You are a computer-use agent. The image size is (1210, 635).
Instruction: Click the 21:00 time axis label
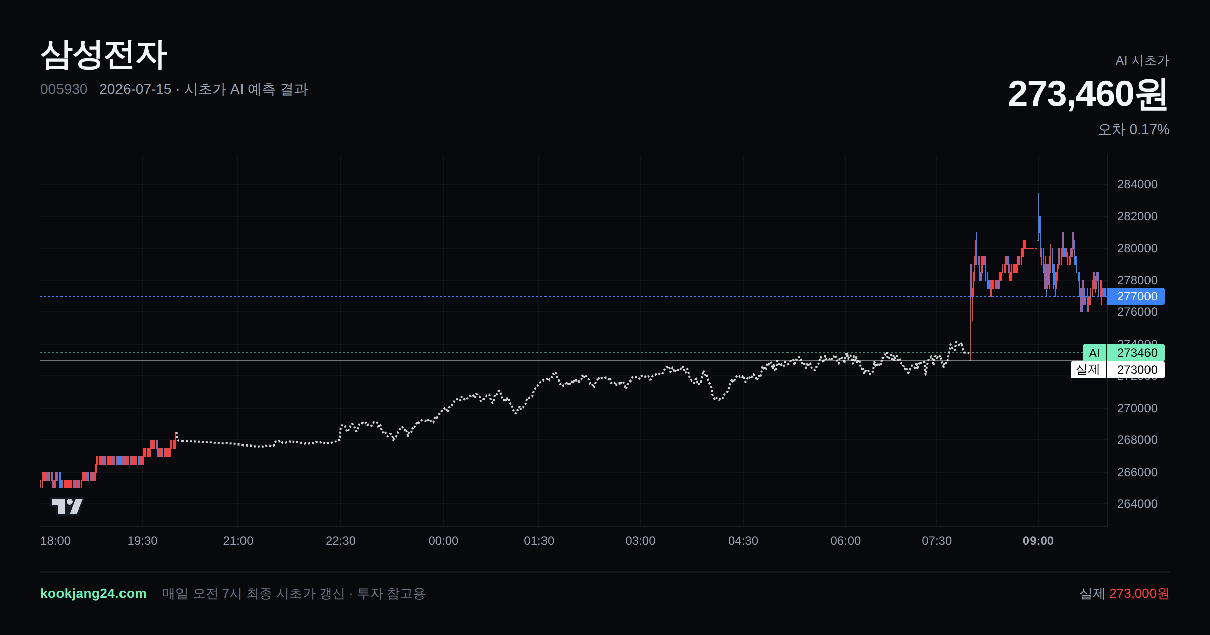click(238, 541)
